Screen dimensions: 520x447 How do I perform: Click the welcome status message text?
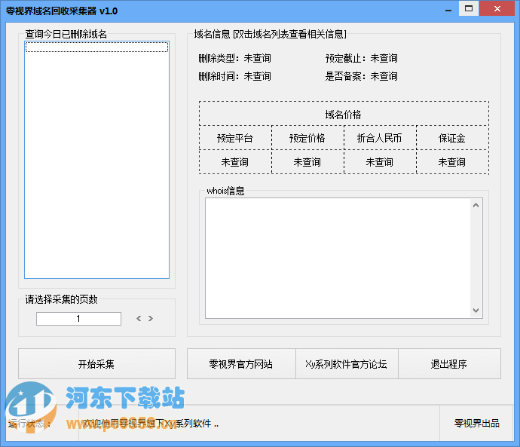click(151, 424)
